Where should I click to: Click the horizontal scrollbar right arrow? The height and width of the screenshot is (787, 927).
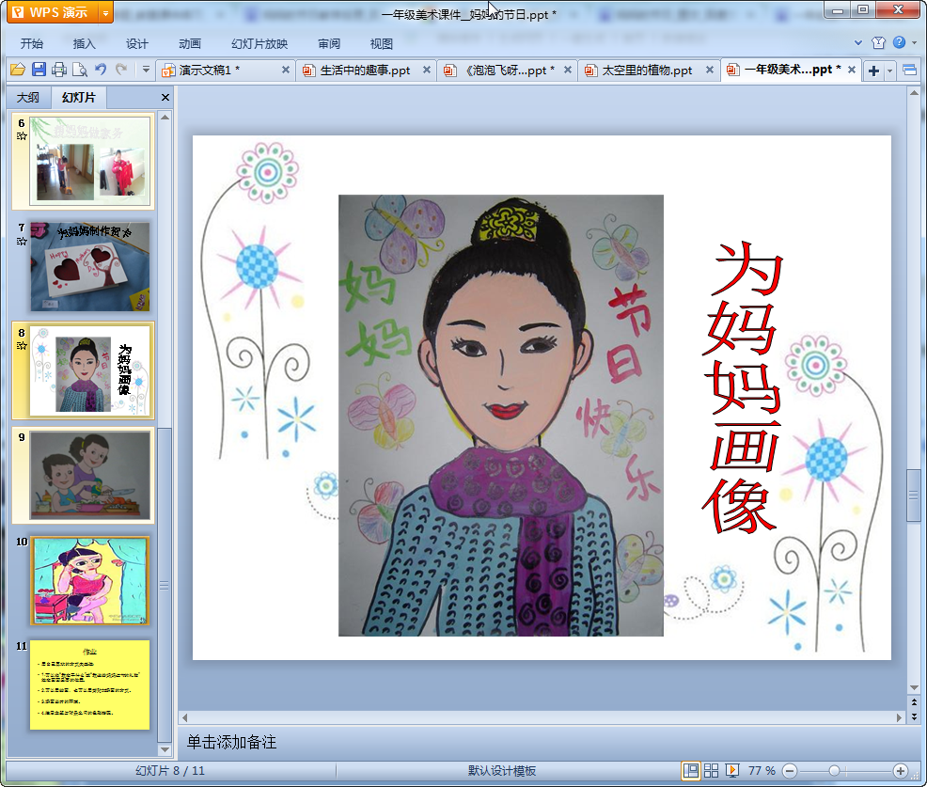click(899, 717)
